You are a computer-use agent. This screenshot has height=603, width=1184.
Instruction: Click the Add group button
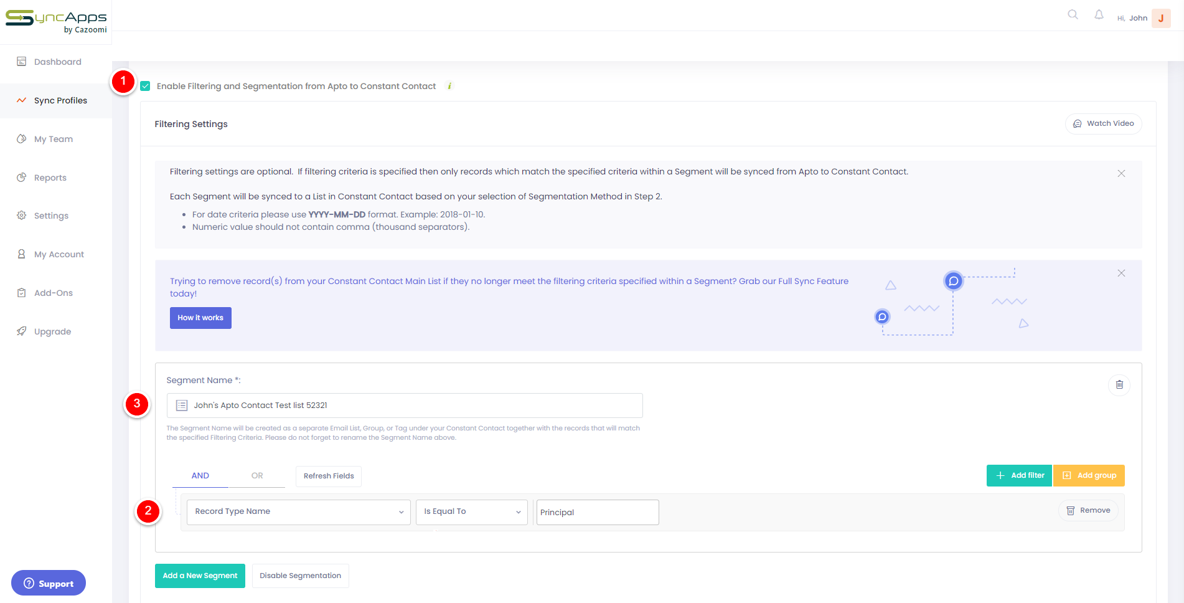tap(1089, 475)
